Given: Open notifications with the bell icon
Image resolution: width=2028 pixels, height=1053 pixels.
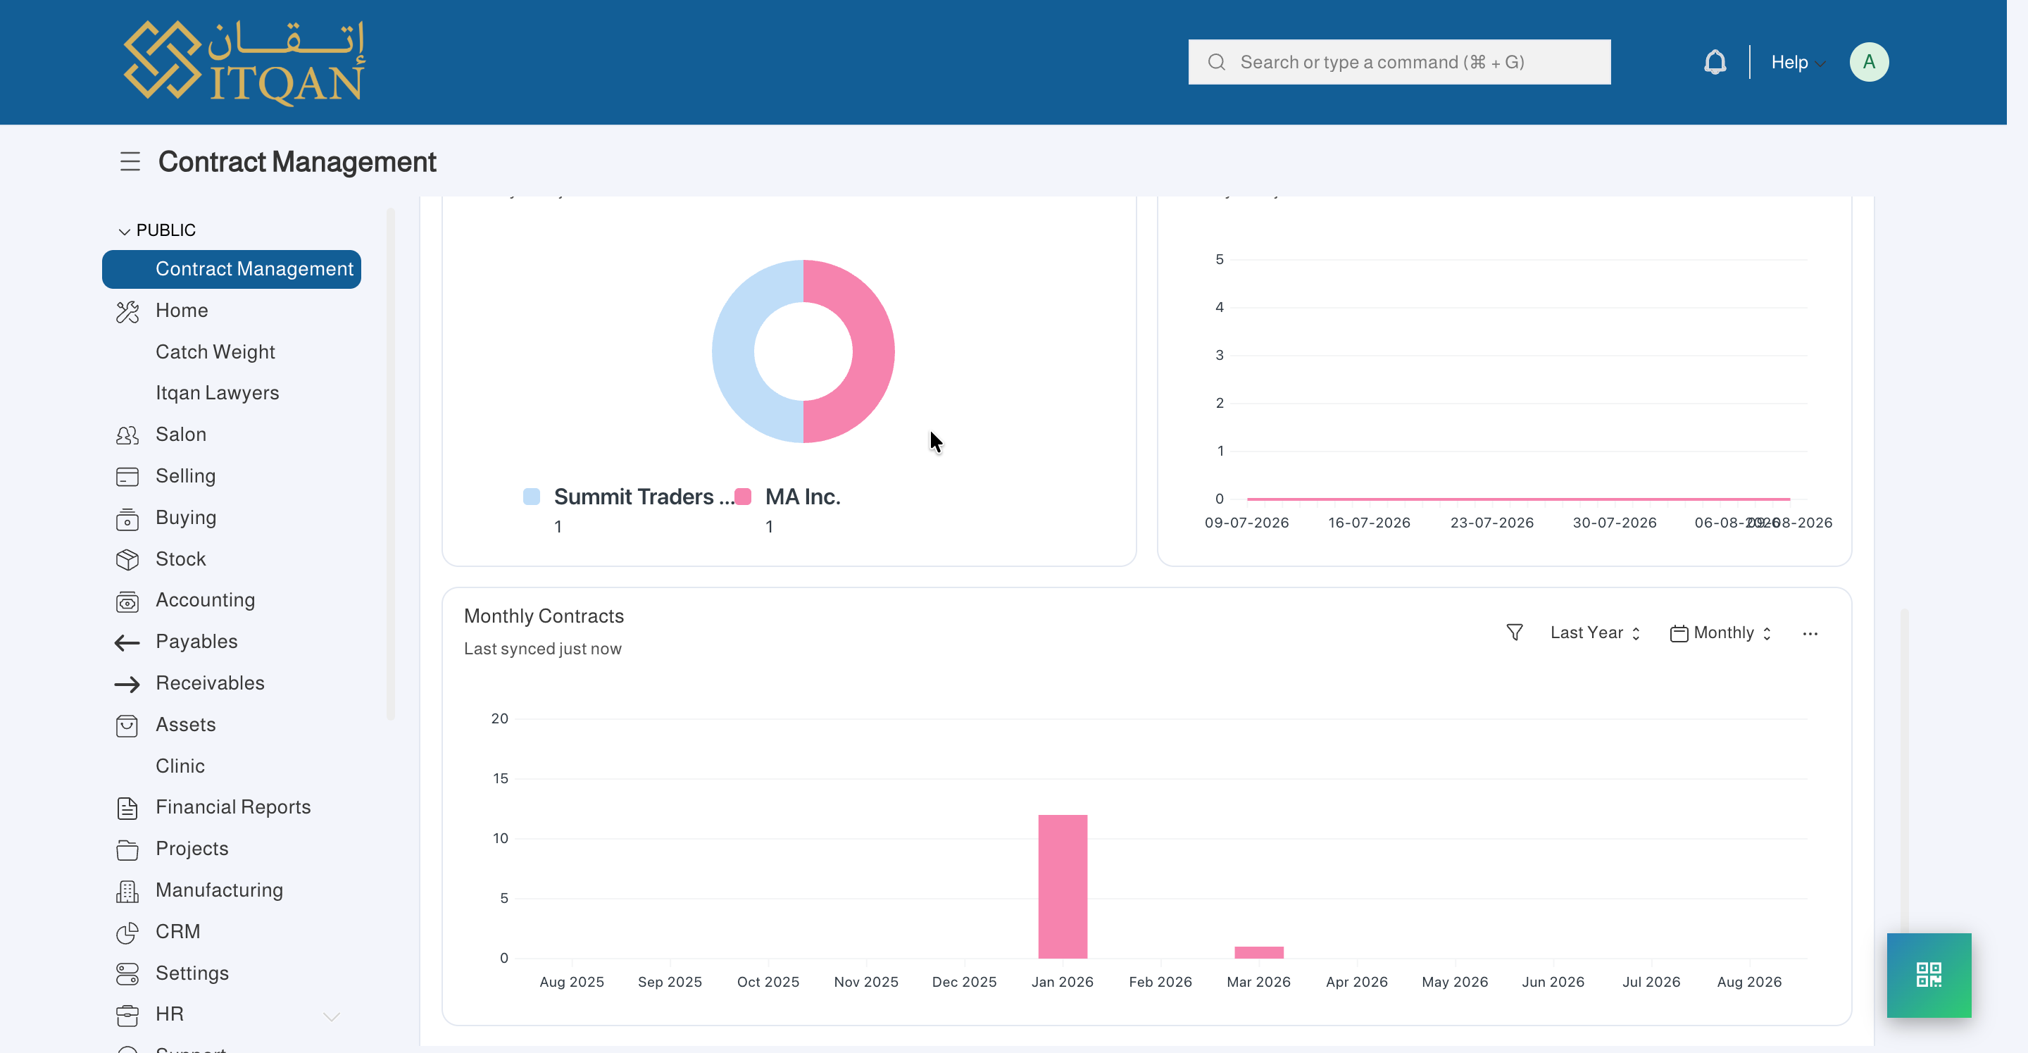Looking at the screenshot, I should coord(1715,62).
